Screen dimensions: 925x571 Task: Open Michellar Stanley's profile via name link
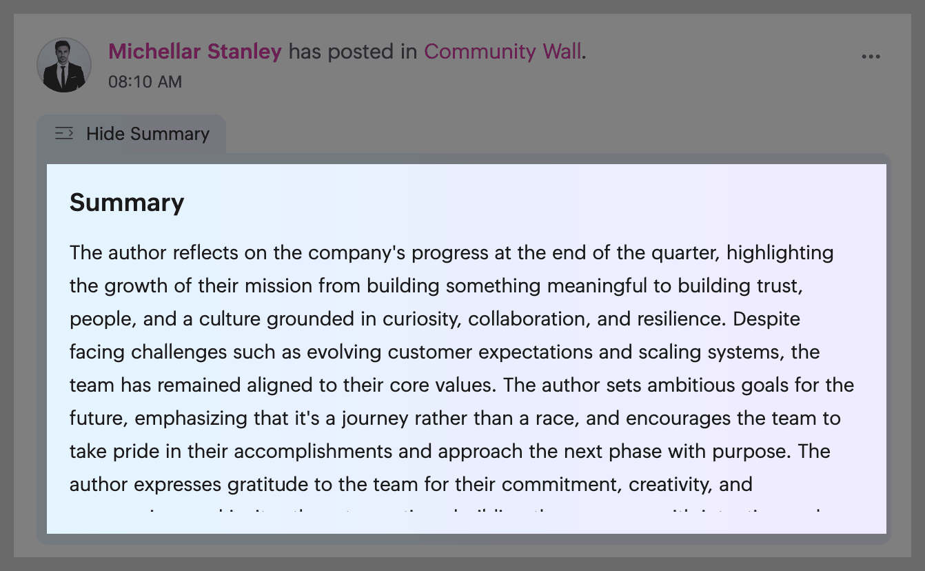point(195,52)
